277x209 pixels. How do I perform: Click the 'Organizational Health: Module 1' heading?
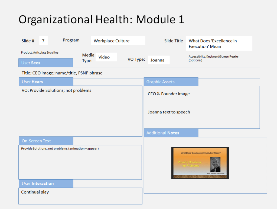[101, 19]
